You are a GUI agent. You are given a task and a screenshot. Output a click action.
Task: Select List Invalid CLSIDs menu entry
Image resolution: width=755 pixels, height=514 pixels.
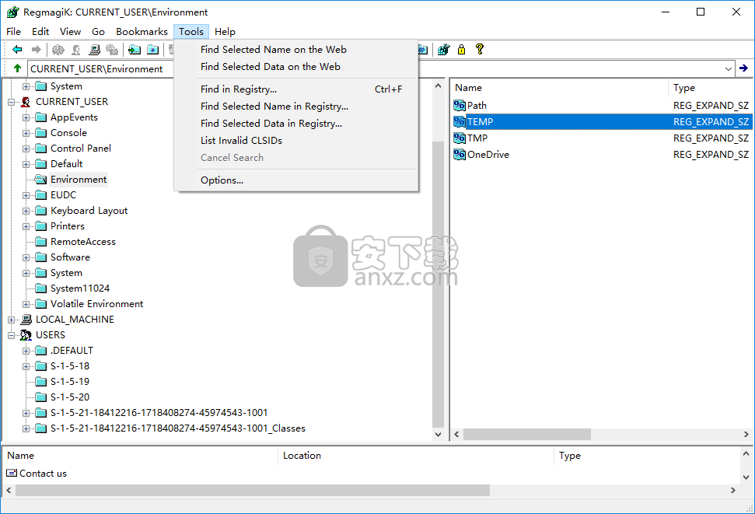pos(240,140)
